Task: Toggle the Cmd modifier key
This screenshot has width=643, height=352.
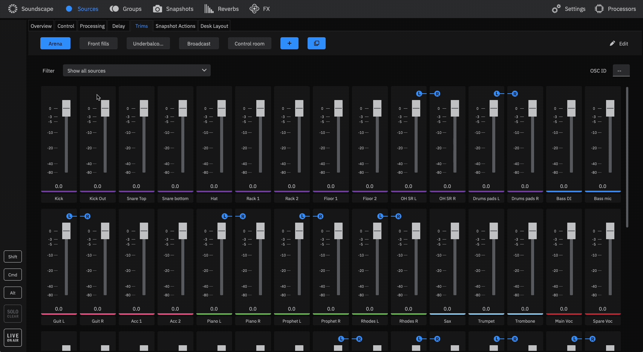Action: click(x=13, y=275)
